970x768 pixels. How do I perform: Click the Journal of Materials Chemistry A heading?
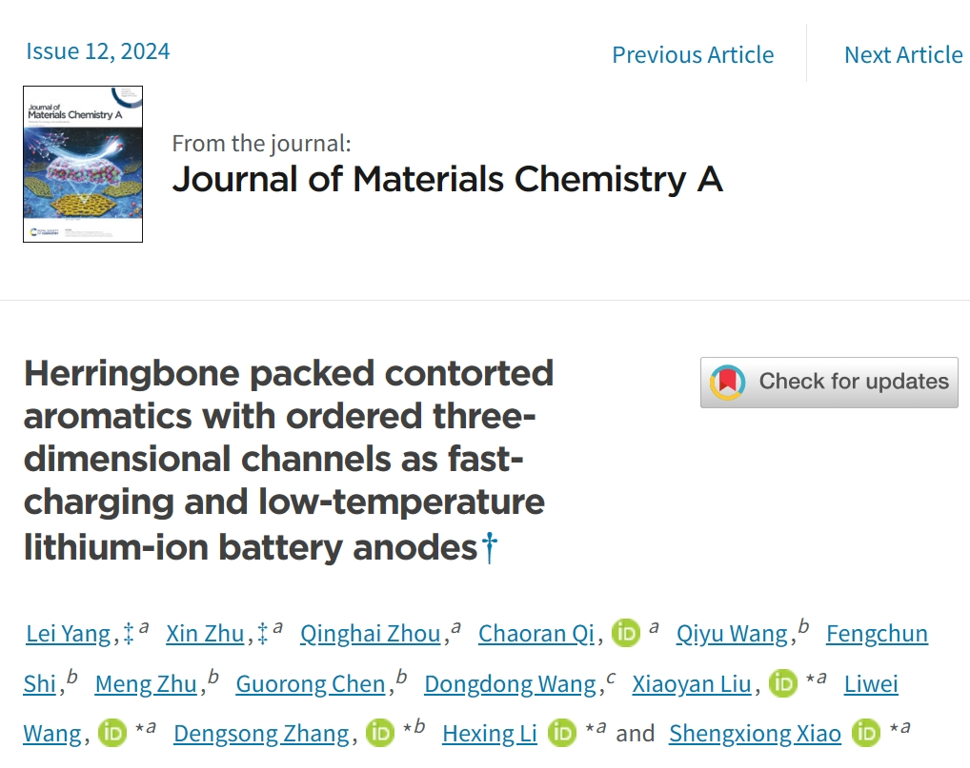[447, 179]
